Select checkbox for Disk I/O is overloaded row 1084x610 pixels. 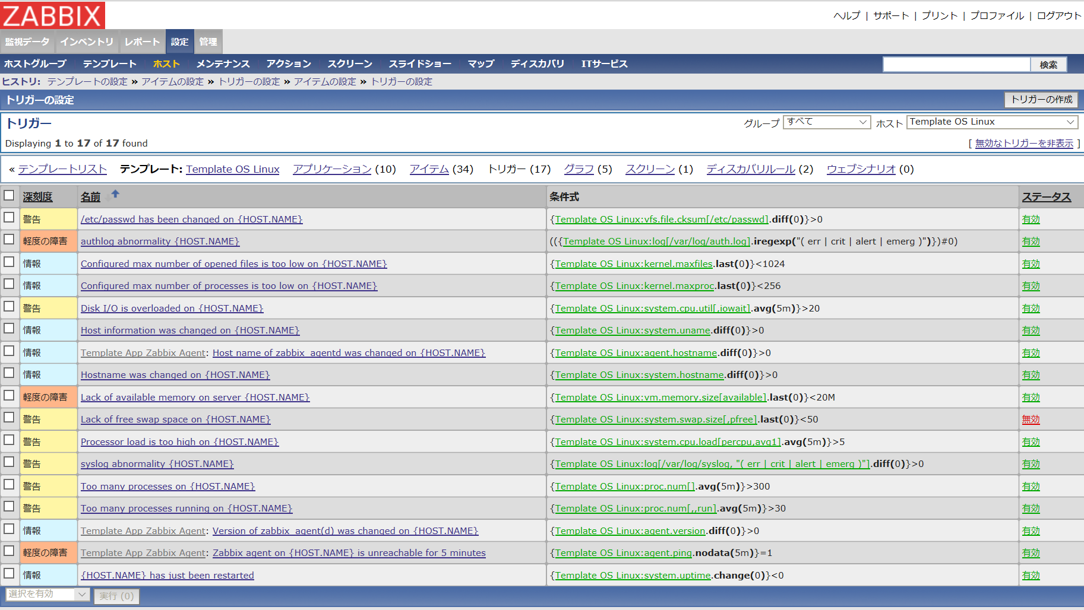pyautogui.click(x=9, y=306)
